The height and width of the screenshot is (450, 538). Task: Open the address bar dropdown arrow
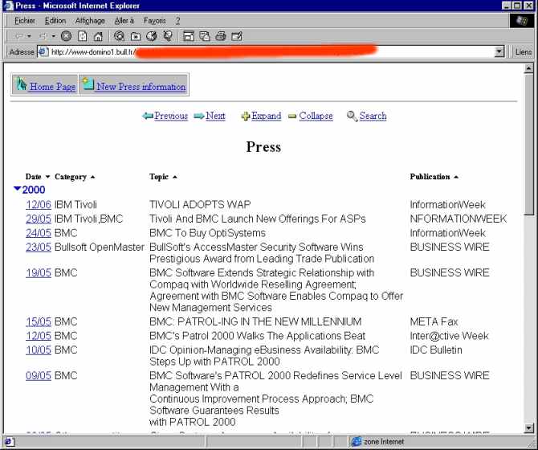(499, 52)
